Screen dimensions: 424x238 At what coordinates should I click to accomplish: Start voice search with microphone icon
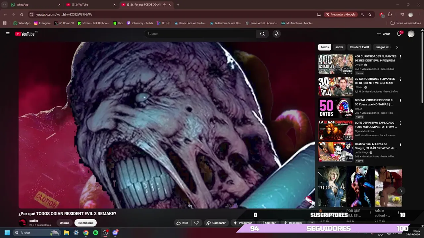[x=277, y=34]
